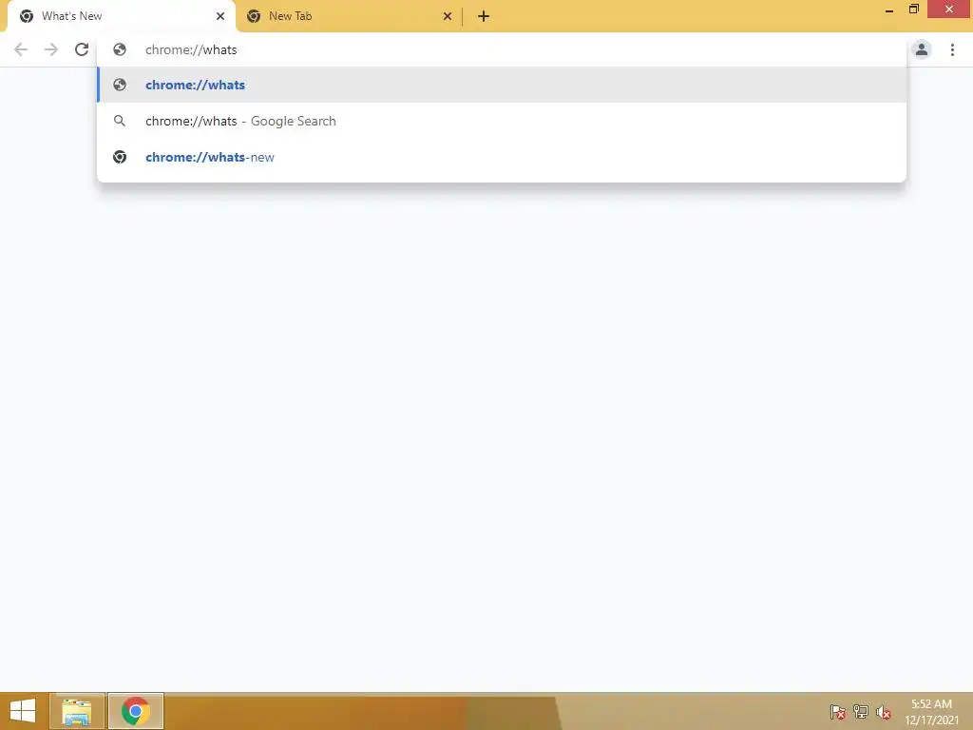
Task: Select the chrome://whats-new suggestion
Action: pos(502,157)
